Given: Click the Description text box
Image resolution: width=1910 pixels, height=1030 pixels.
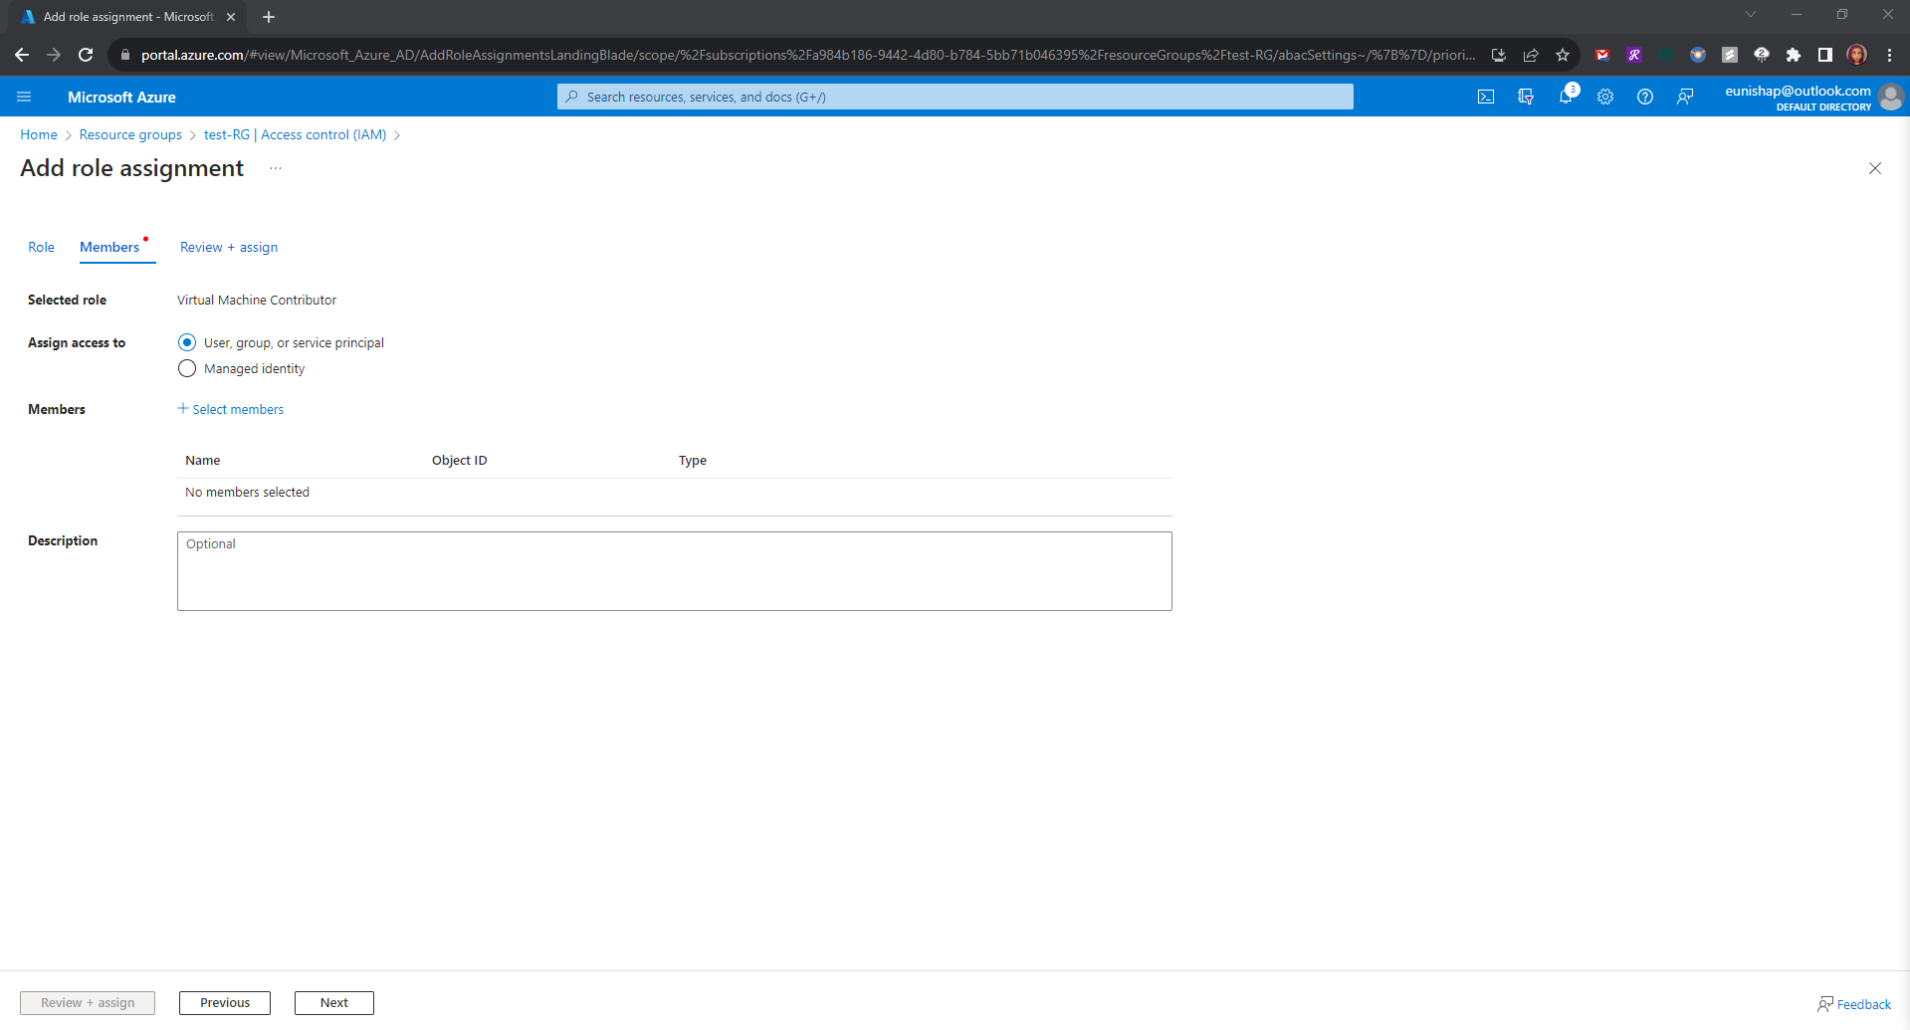Looking at the screenshot, I should [674, 571].
